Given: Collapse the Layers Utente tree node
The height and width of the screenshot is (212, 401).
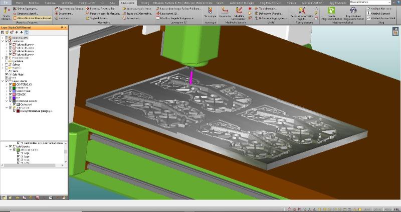Looking at the screenshot, I should click(x=3, y=81).
